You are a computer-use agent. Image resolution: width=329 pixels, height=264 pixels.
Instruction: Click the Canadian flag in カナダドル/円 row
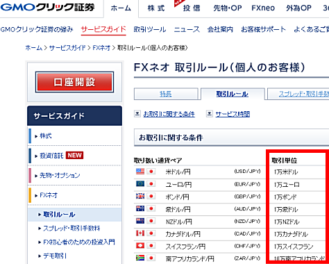(140, 233)
